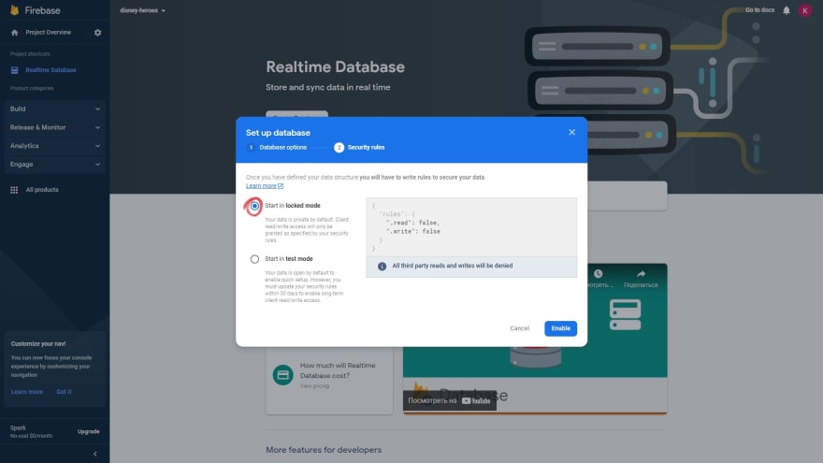Click the Realtime Database heading
This screenshot has height=463, width=823.
[x=335, y=66]
